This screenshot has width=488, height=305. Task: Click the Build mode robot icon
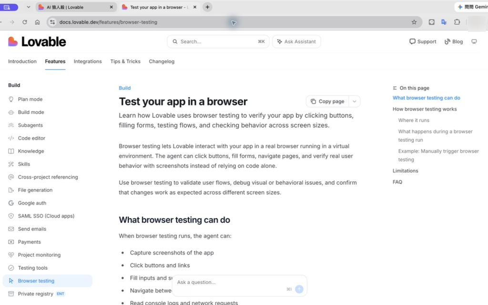coord(11,112)
